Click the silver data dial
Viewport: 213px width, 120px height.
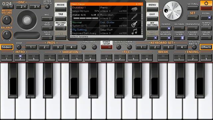tap(172, 11)
